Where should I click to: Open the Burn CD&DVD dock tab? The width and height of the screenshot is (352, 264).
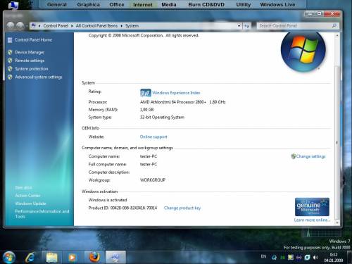[x=206, y=4]
